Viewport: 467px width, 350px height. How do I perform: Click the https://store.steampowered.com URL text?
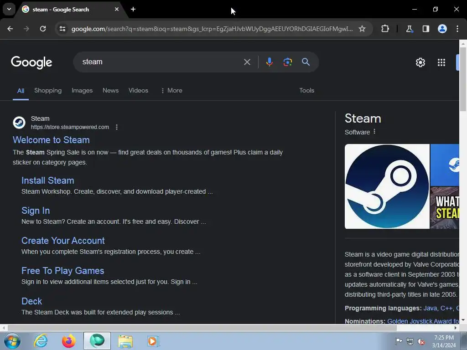pyautogui.click(x=70, y=127)
